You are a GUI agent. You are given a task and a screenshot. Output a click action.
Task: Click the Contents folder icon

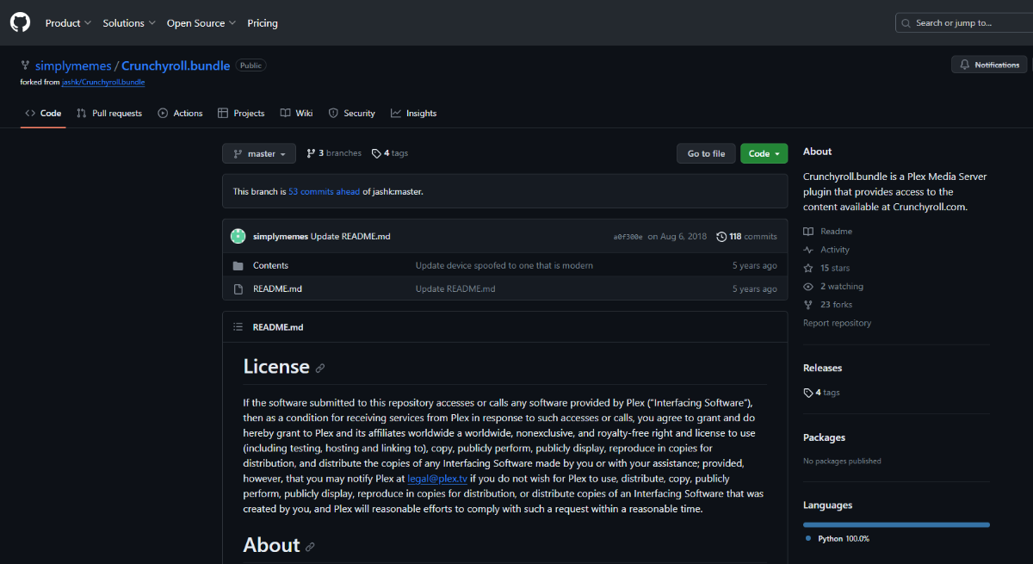click(238, 266)
